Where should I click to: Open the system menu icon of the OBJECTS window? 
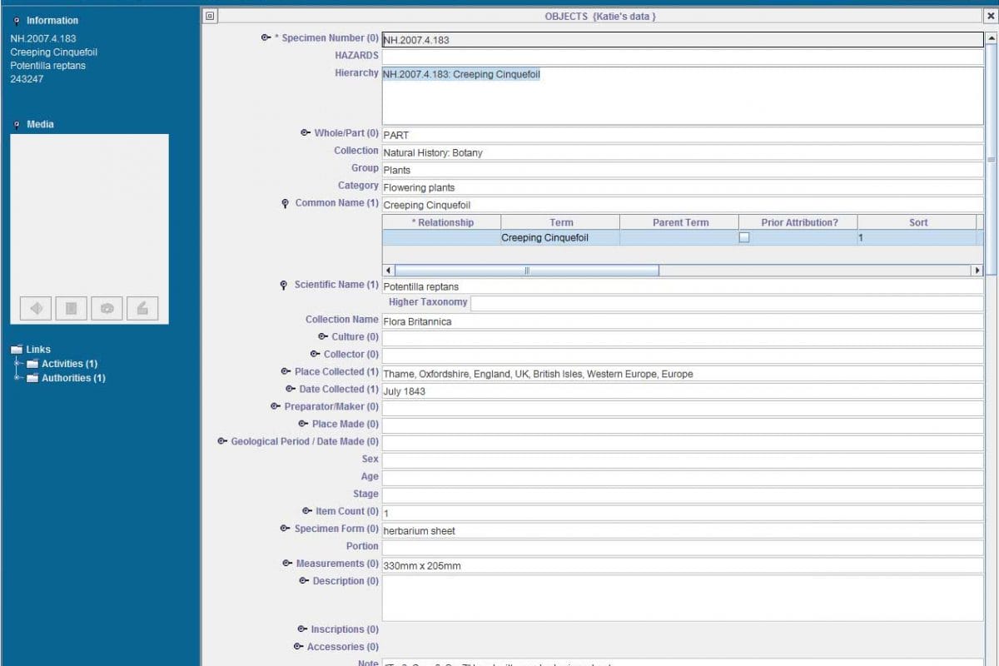[x=209, y=15]
